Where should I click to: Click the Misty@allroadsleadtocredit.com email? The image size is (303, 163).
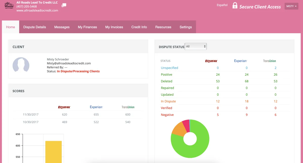[x=69, y=63]
